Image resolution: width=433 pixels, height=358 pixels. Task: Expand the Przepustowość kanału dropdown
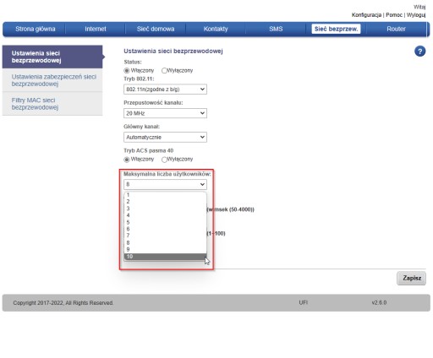[x=165, y=113]
